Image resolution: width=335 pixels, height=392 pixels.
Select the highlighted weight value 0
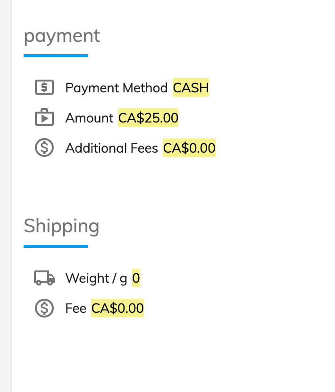coord(136,278)
